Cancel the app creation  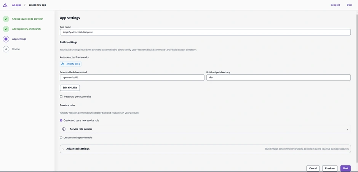click(x=313, y=168)
